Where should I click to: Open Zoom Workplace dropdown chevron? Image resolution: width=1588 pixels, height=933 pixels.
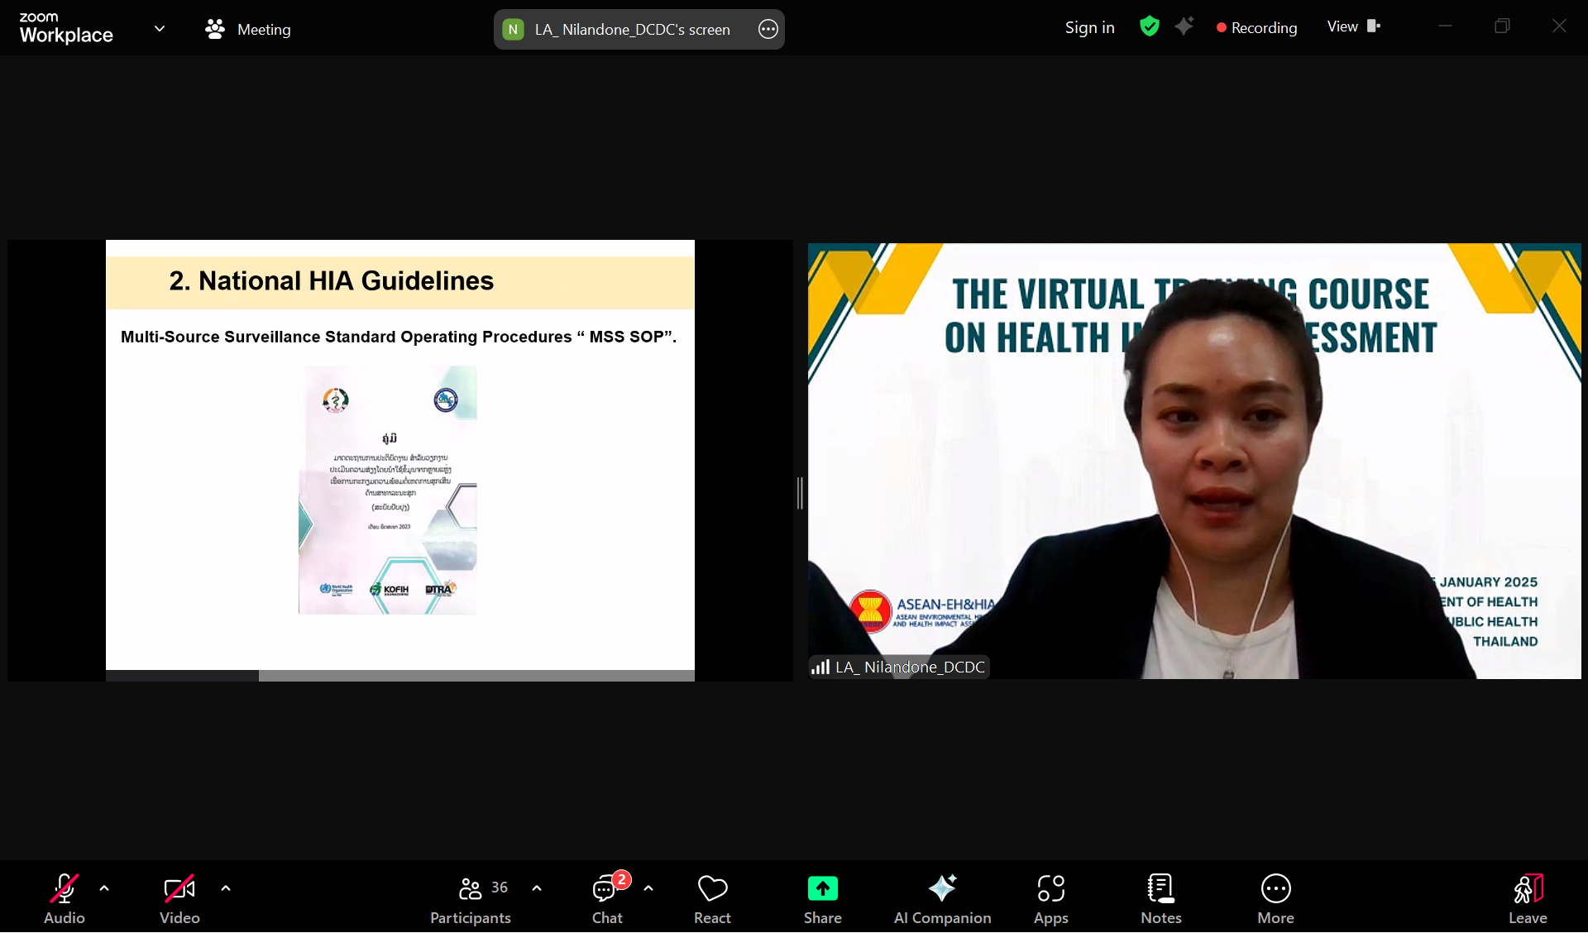[x=160, y=29]
